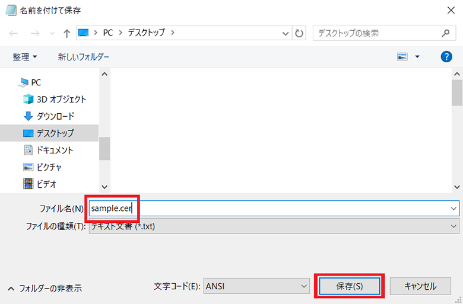Open help via blue question mark icon
463x304 pixels.
(446, 57)
